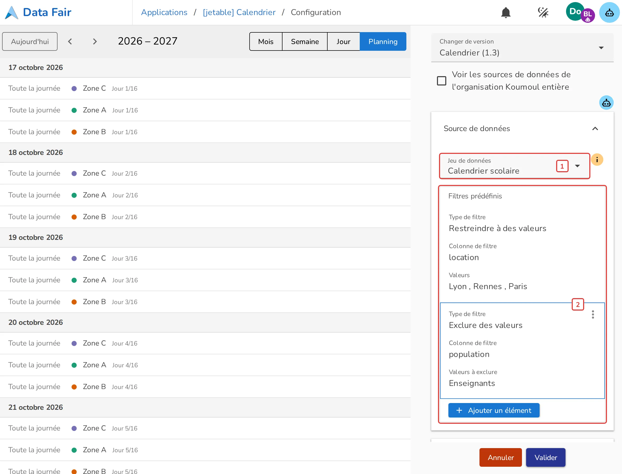Click the Aujourd'hui button

(30, 41)
